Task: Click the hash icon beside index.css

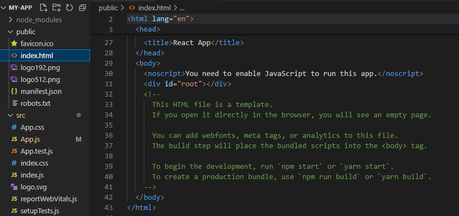Action: click(14, 163)
